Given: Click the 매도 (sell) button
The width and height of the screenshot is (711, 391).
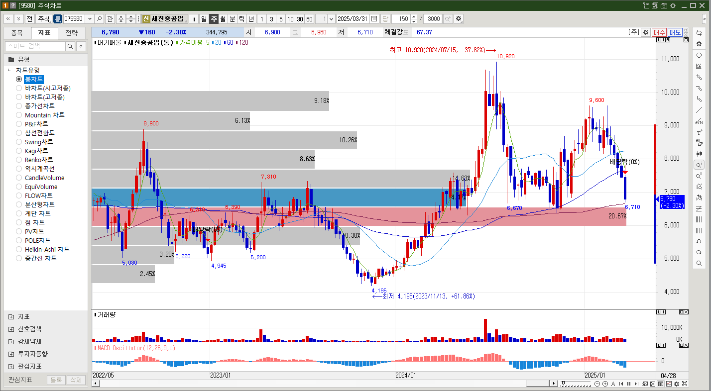Looking at the screenshot, I should [675, 32].
